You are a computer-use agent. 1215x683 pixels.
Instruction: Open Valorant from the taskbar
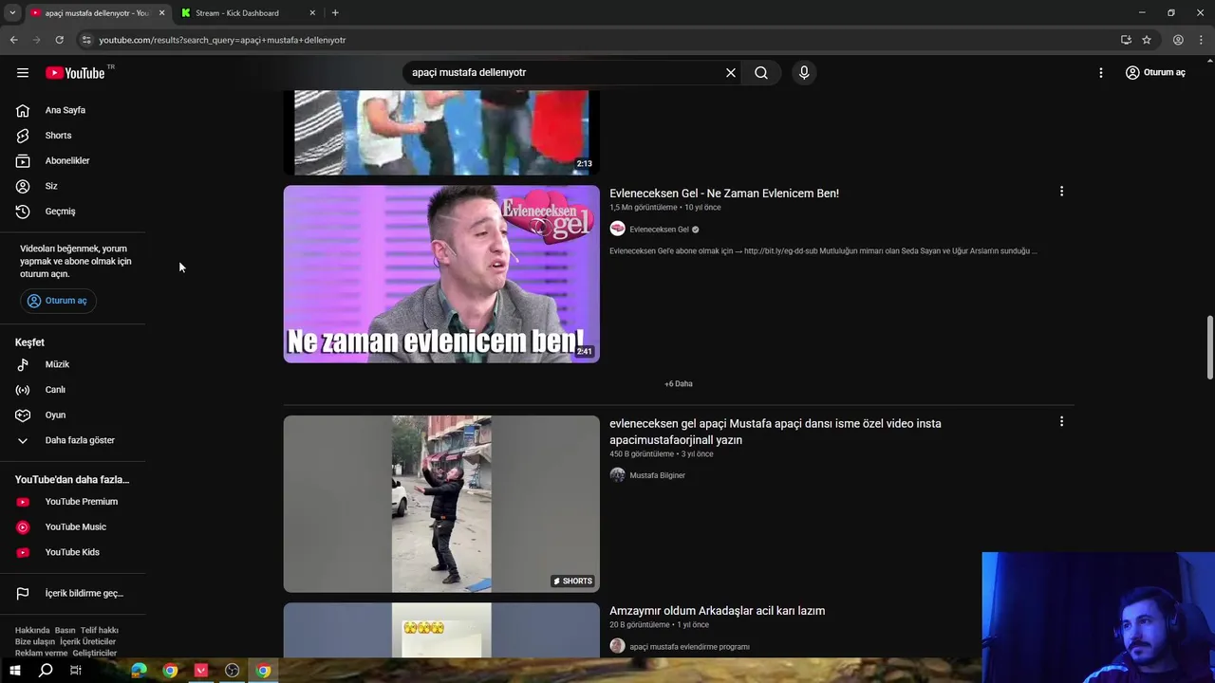pyautogui.click(x=201, y=671)
